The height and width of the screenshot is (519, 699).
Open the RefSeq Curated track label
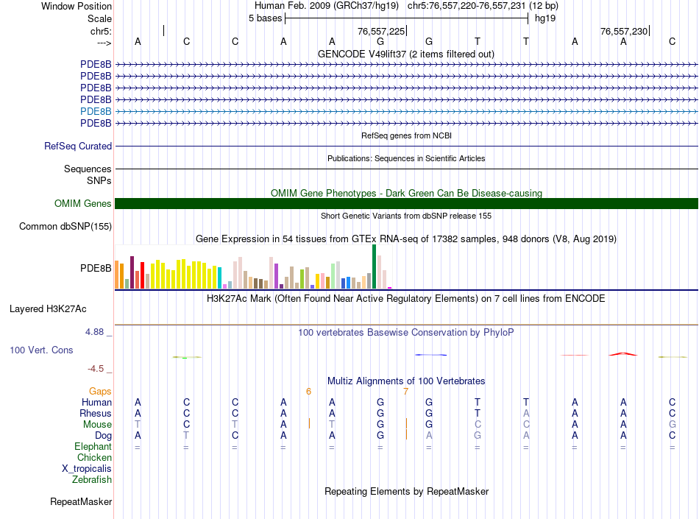pos(78,146)
